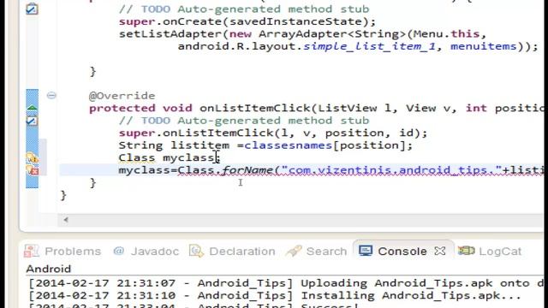Screen dimensions: 548x308
Task: Click the classesnames array reference
Action: 288,145
